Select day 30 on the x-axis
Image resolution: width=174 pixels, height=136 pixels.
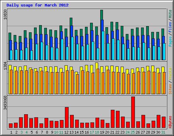pos(158,132)
